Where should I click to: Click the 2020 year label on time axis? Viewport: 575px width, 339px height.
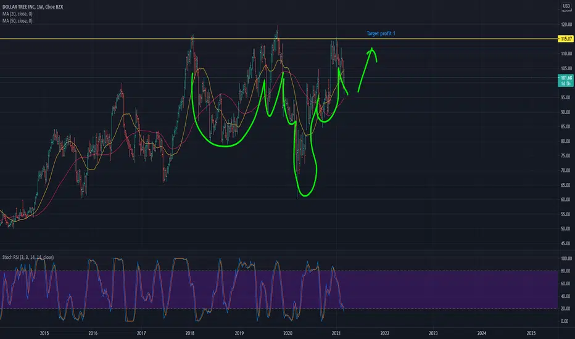click(x=288, y=333)
